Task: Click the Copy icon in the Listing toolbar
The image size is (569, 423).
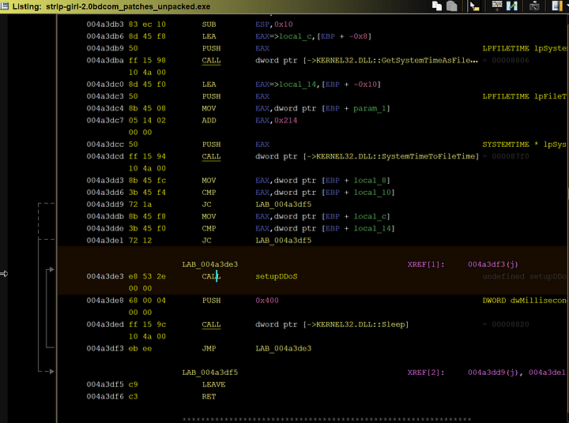Action: pos(437,6)
